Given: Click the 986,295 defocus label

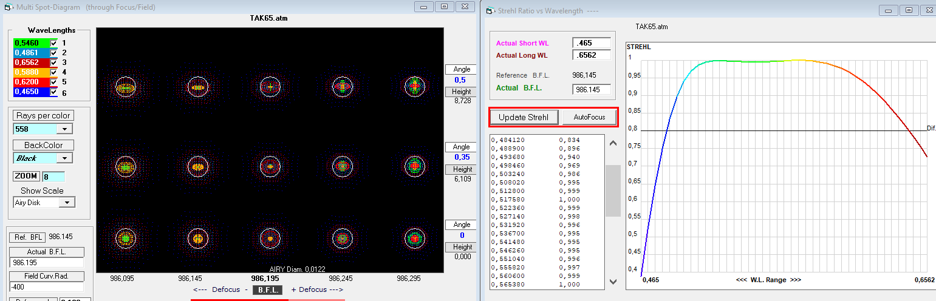Looking at the screenshot, I should tap(410, 279).
